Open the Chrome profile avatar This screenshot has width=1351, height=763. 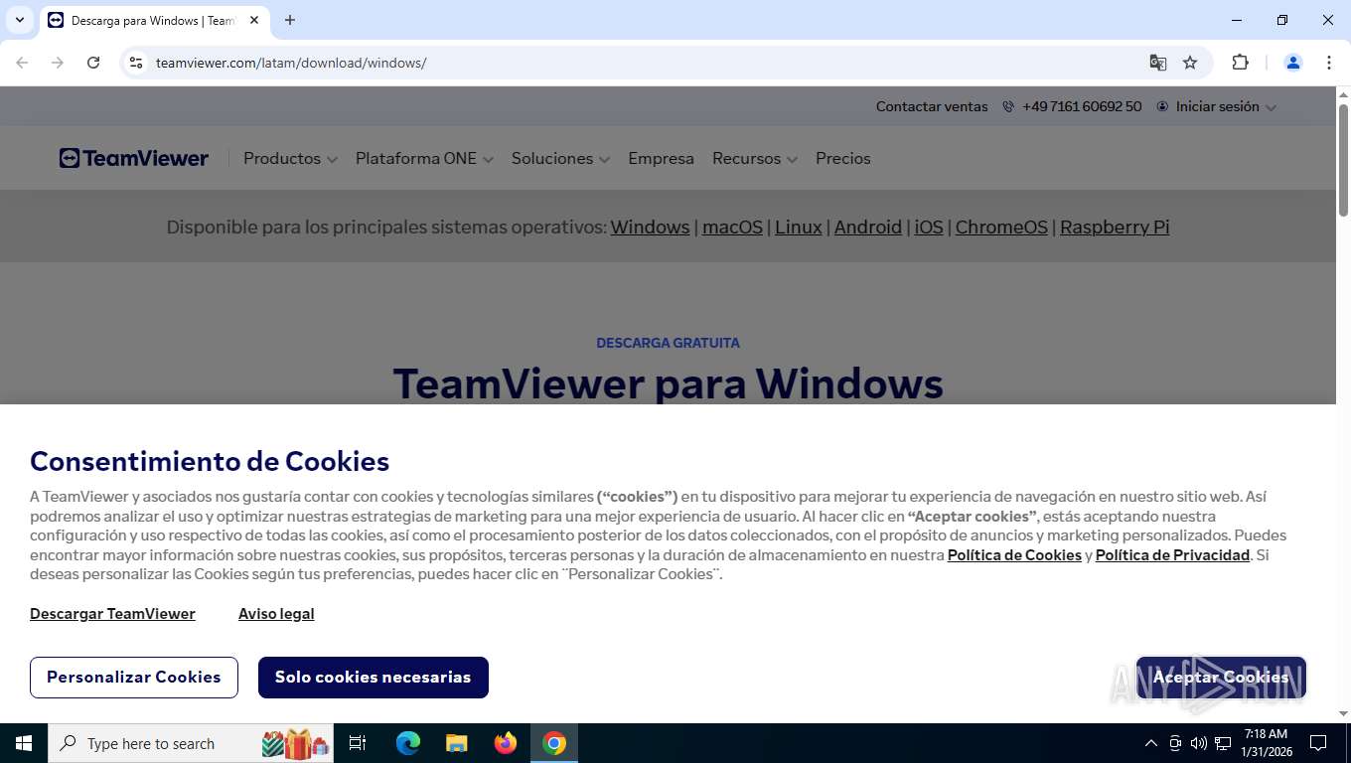tap(1293, 63)
